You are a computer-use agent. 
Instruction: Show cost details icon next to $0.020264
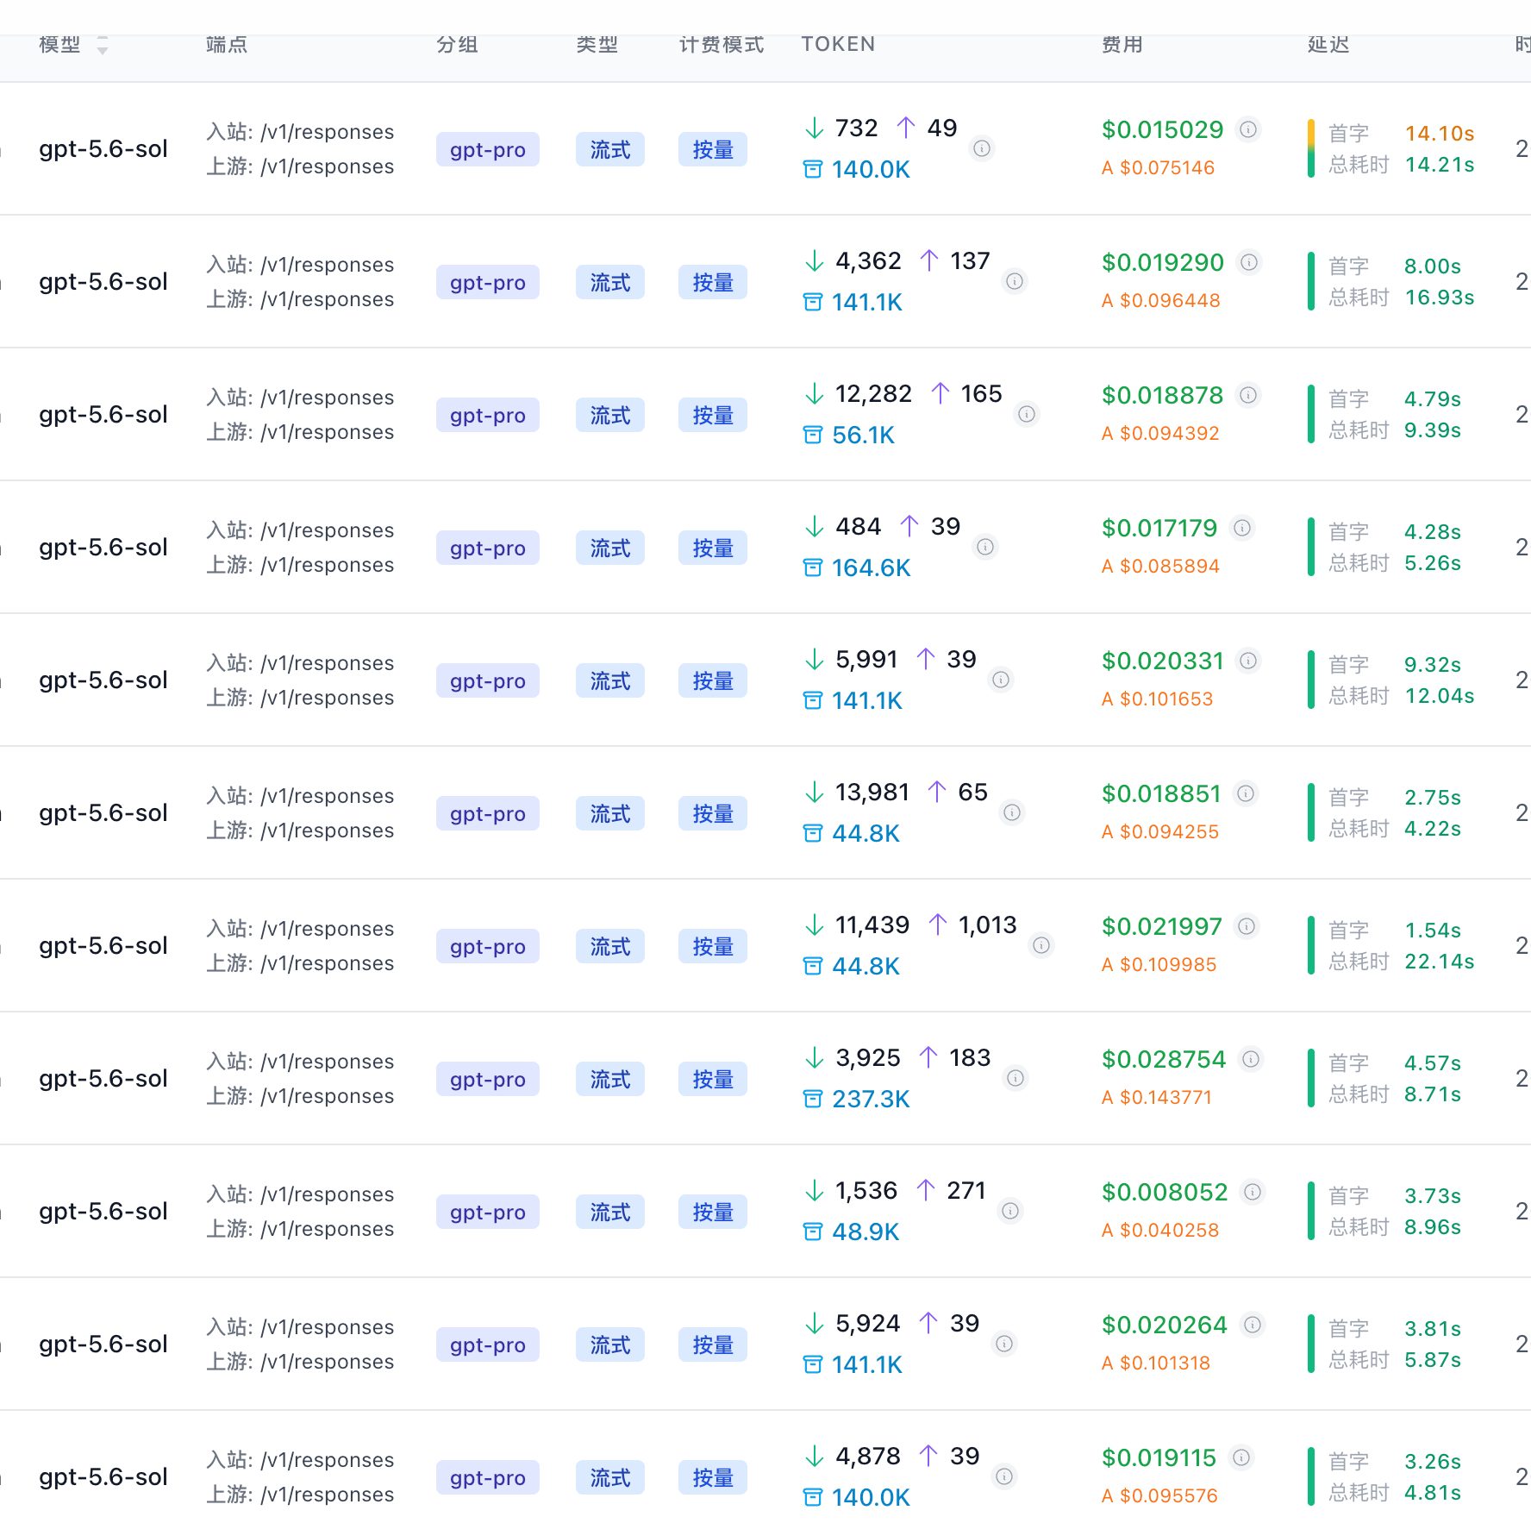click(1253, 1325)
